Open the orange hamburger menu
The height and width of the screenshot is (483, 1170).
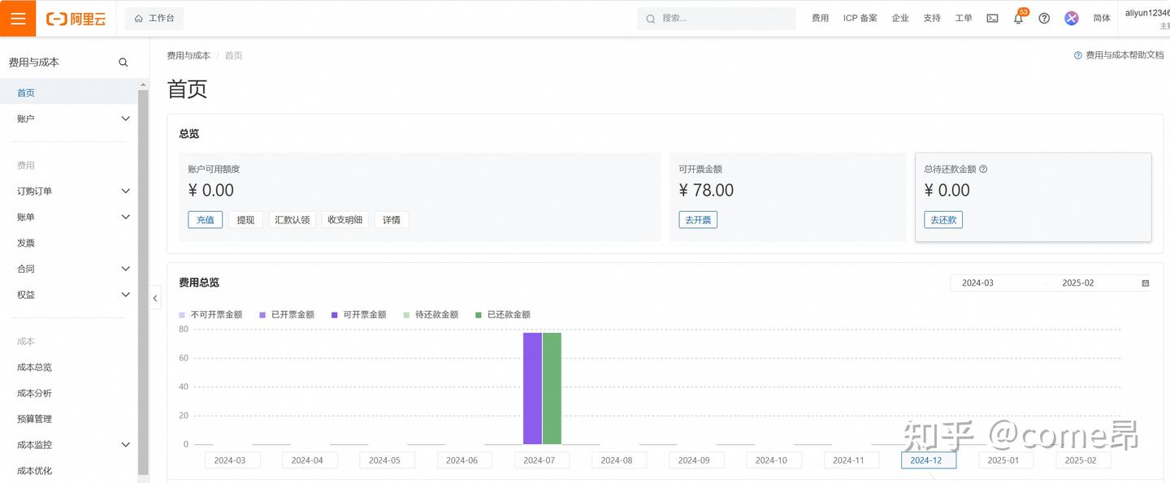tap(18, 18)
